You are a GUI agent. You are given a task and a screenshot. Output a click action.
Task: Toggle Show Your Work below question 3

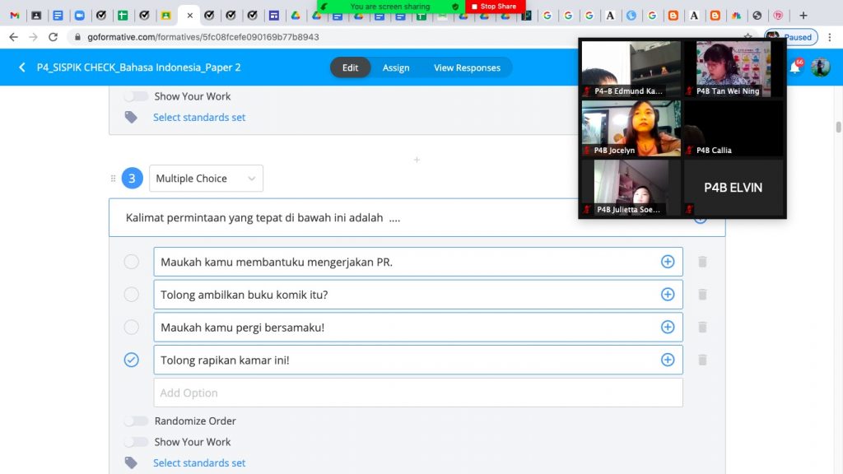pyautogui.click(x=136, y=442)
